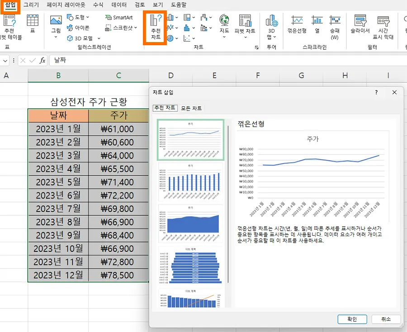
Task: Open the 도형 shapes gallery
Action: 78,17
